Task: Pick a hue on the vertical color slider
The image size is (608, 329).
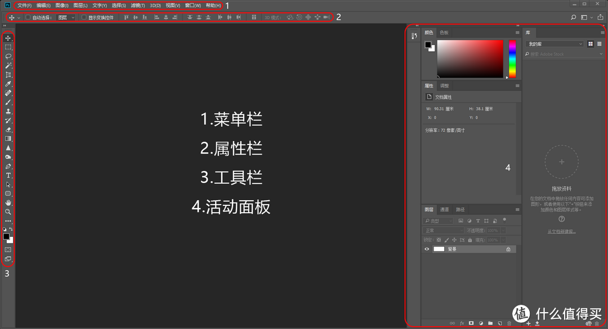Action: pyautogui.click(x=512, y=59)
